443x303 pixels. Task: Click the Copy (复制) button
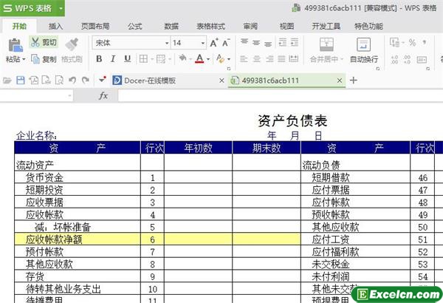coord(44,59)
